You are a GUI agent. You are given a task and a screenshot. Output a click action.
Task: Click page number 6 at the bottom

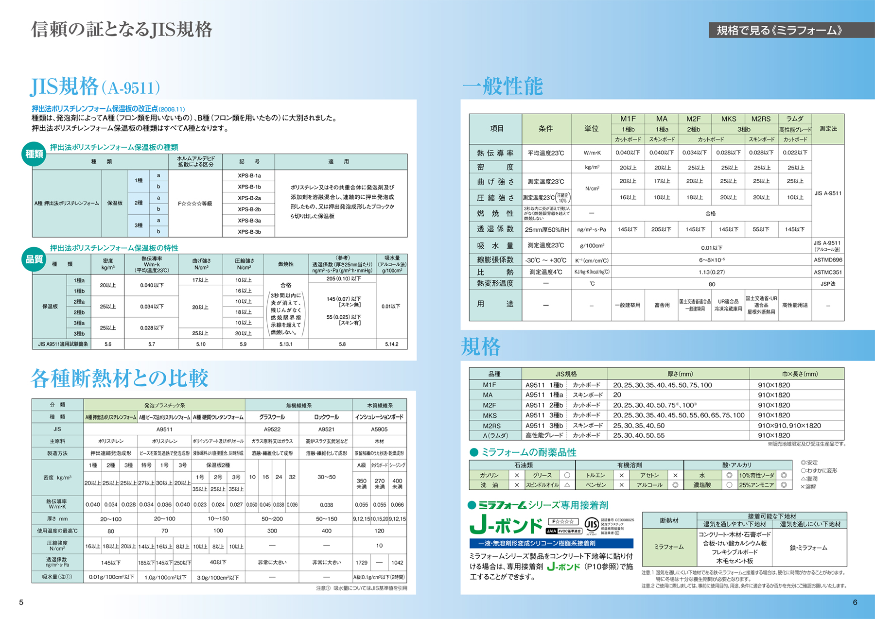coord(855,602)
